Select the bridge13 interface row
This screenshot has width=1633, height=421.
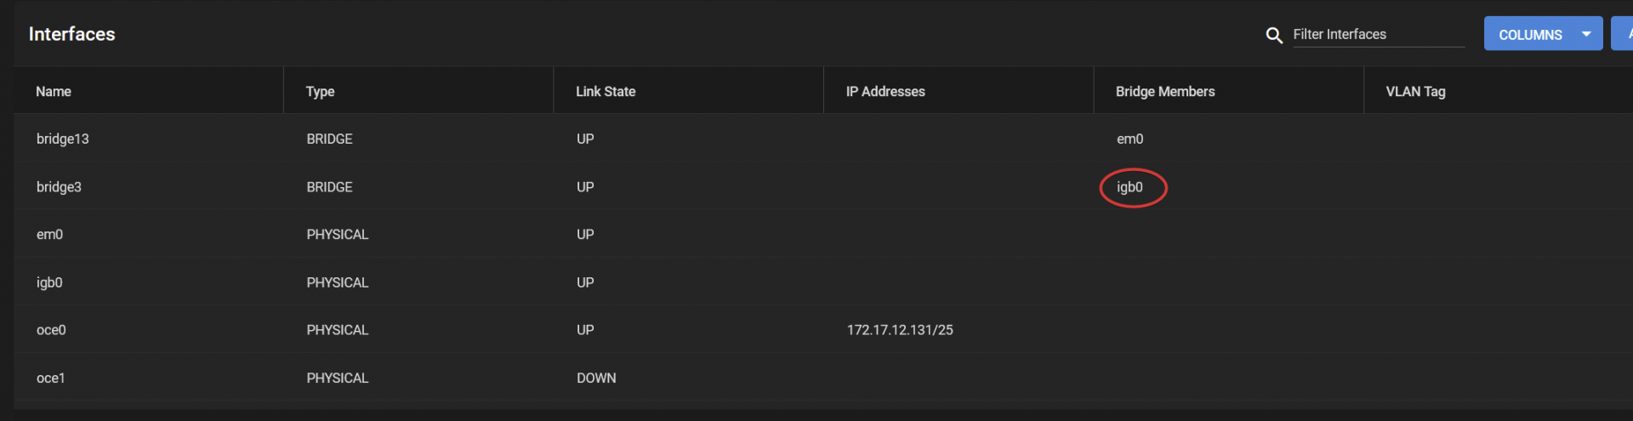coord(823,139)
